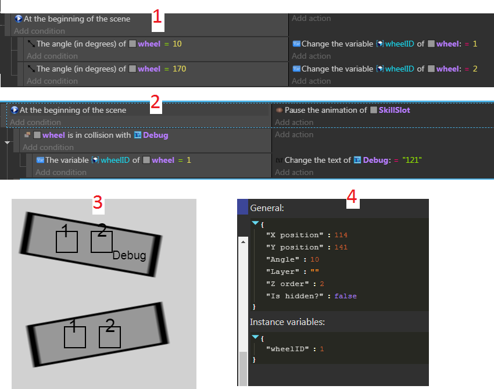
Task: Click the scene-start icon in the event without actions
Action: tap(18, 19)
